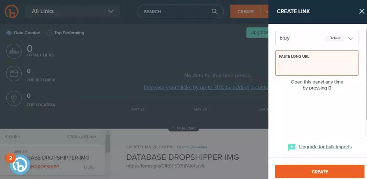The image size is (367, 179).
Task: Click the Upgrade for bulk imports link
Action: [x=325, y=147]
